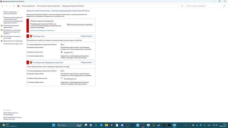Click Использовать рекоменд. параметры button

pos(80,25)
